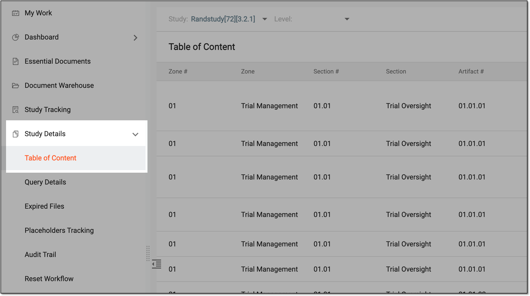Select Randstudy[72][3.2.1] study value

click(223, 19)
